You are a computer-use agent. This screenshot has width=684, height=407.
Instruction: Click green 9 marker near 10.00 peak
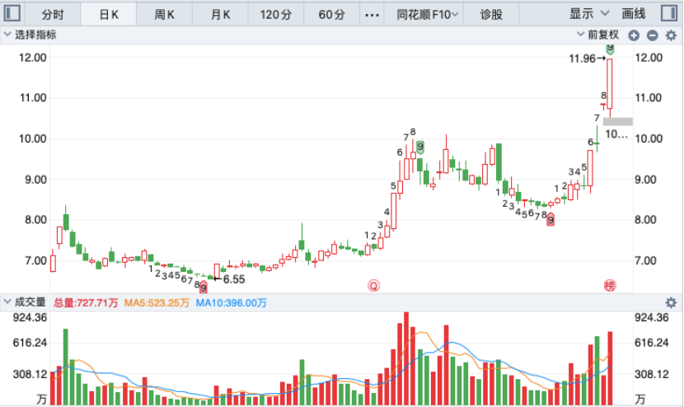(x=420, y=147)
